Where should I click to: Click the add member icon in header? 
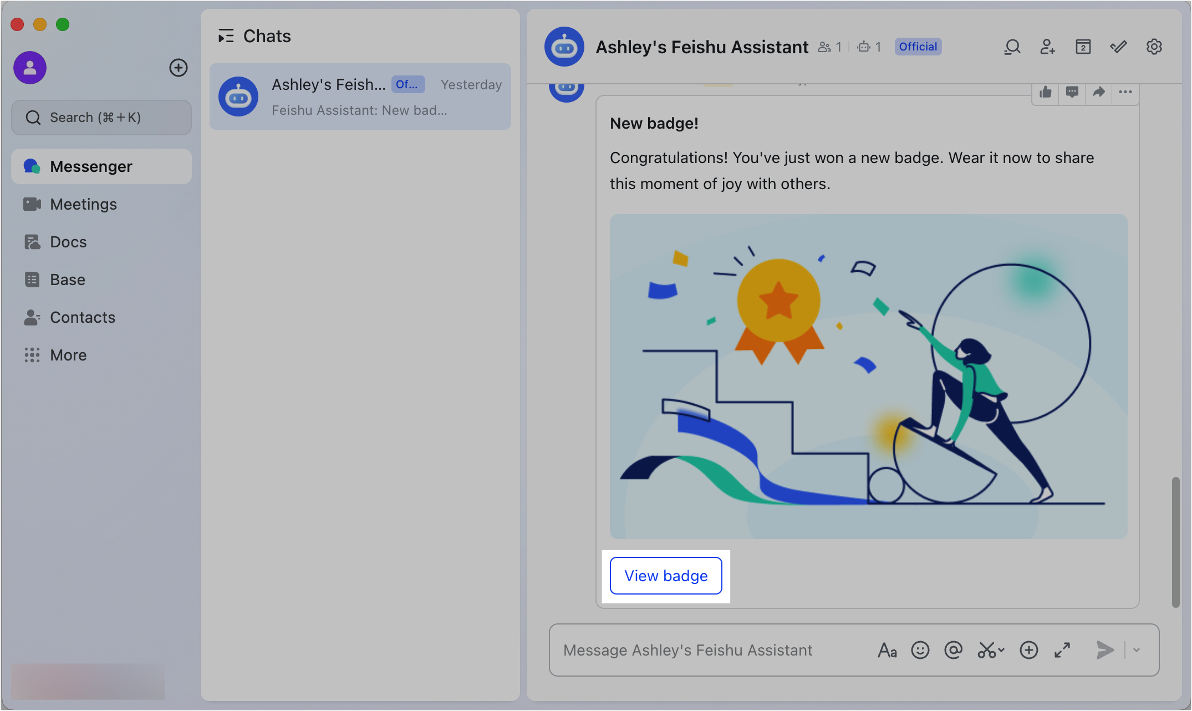pos(1047,47)
